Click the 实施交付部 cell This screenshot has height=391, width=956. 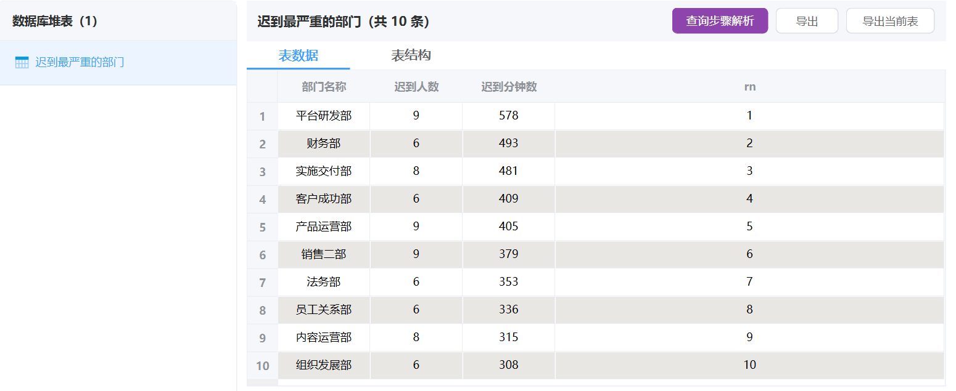(324, 171)
